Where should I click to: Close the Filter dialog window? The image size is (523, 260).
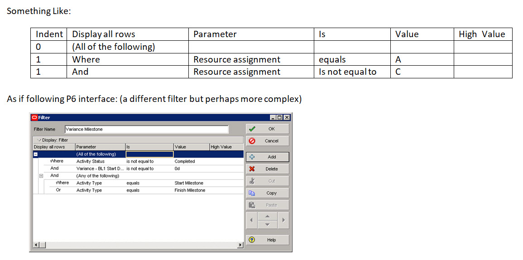click(287, 117)
